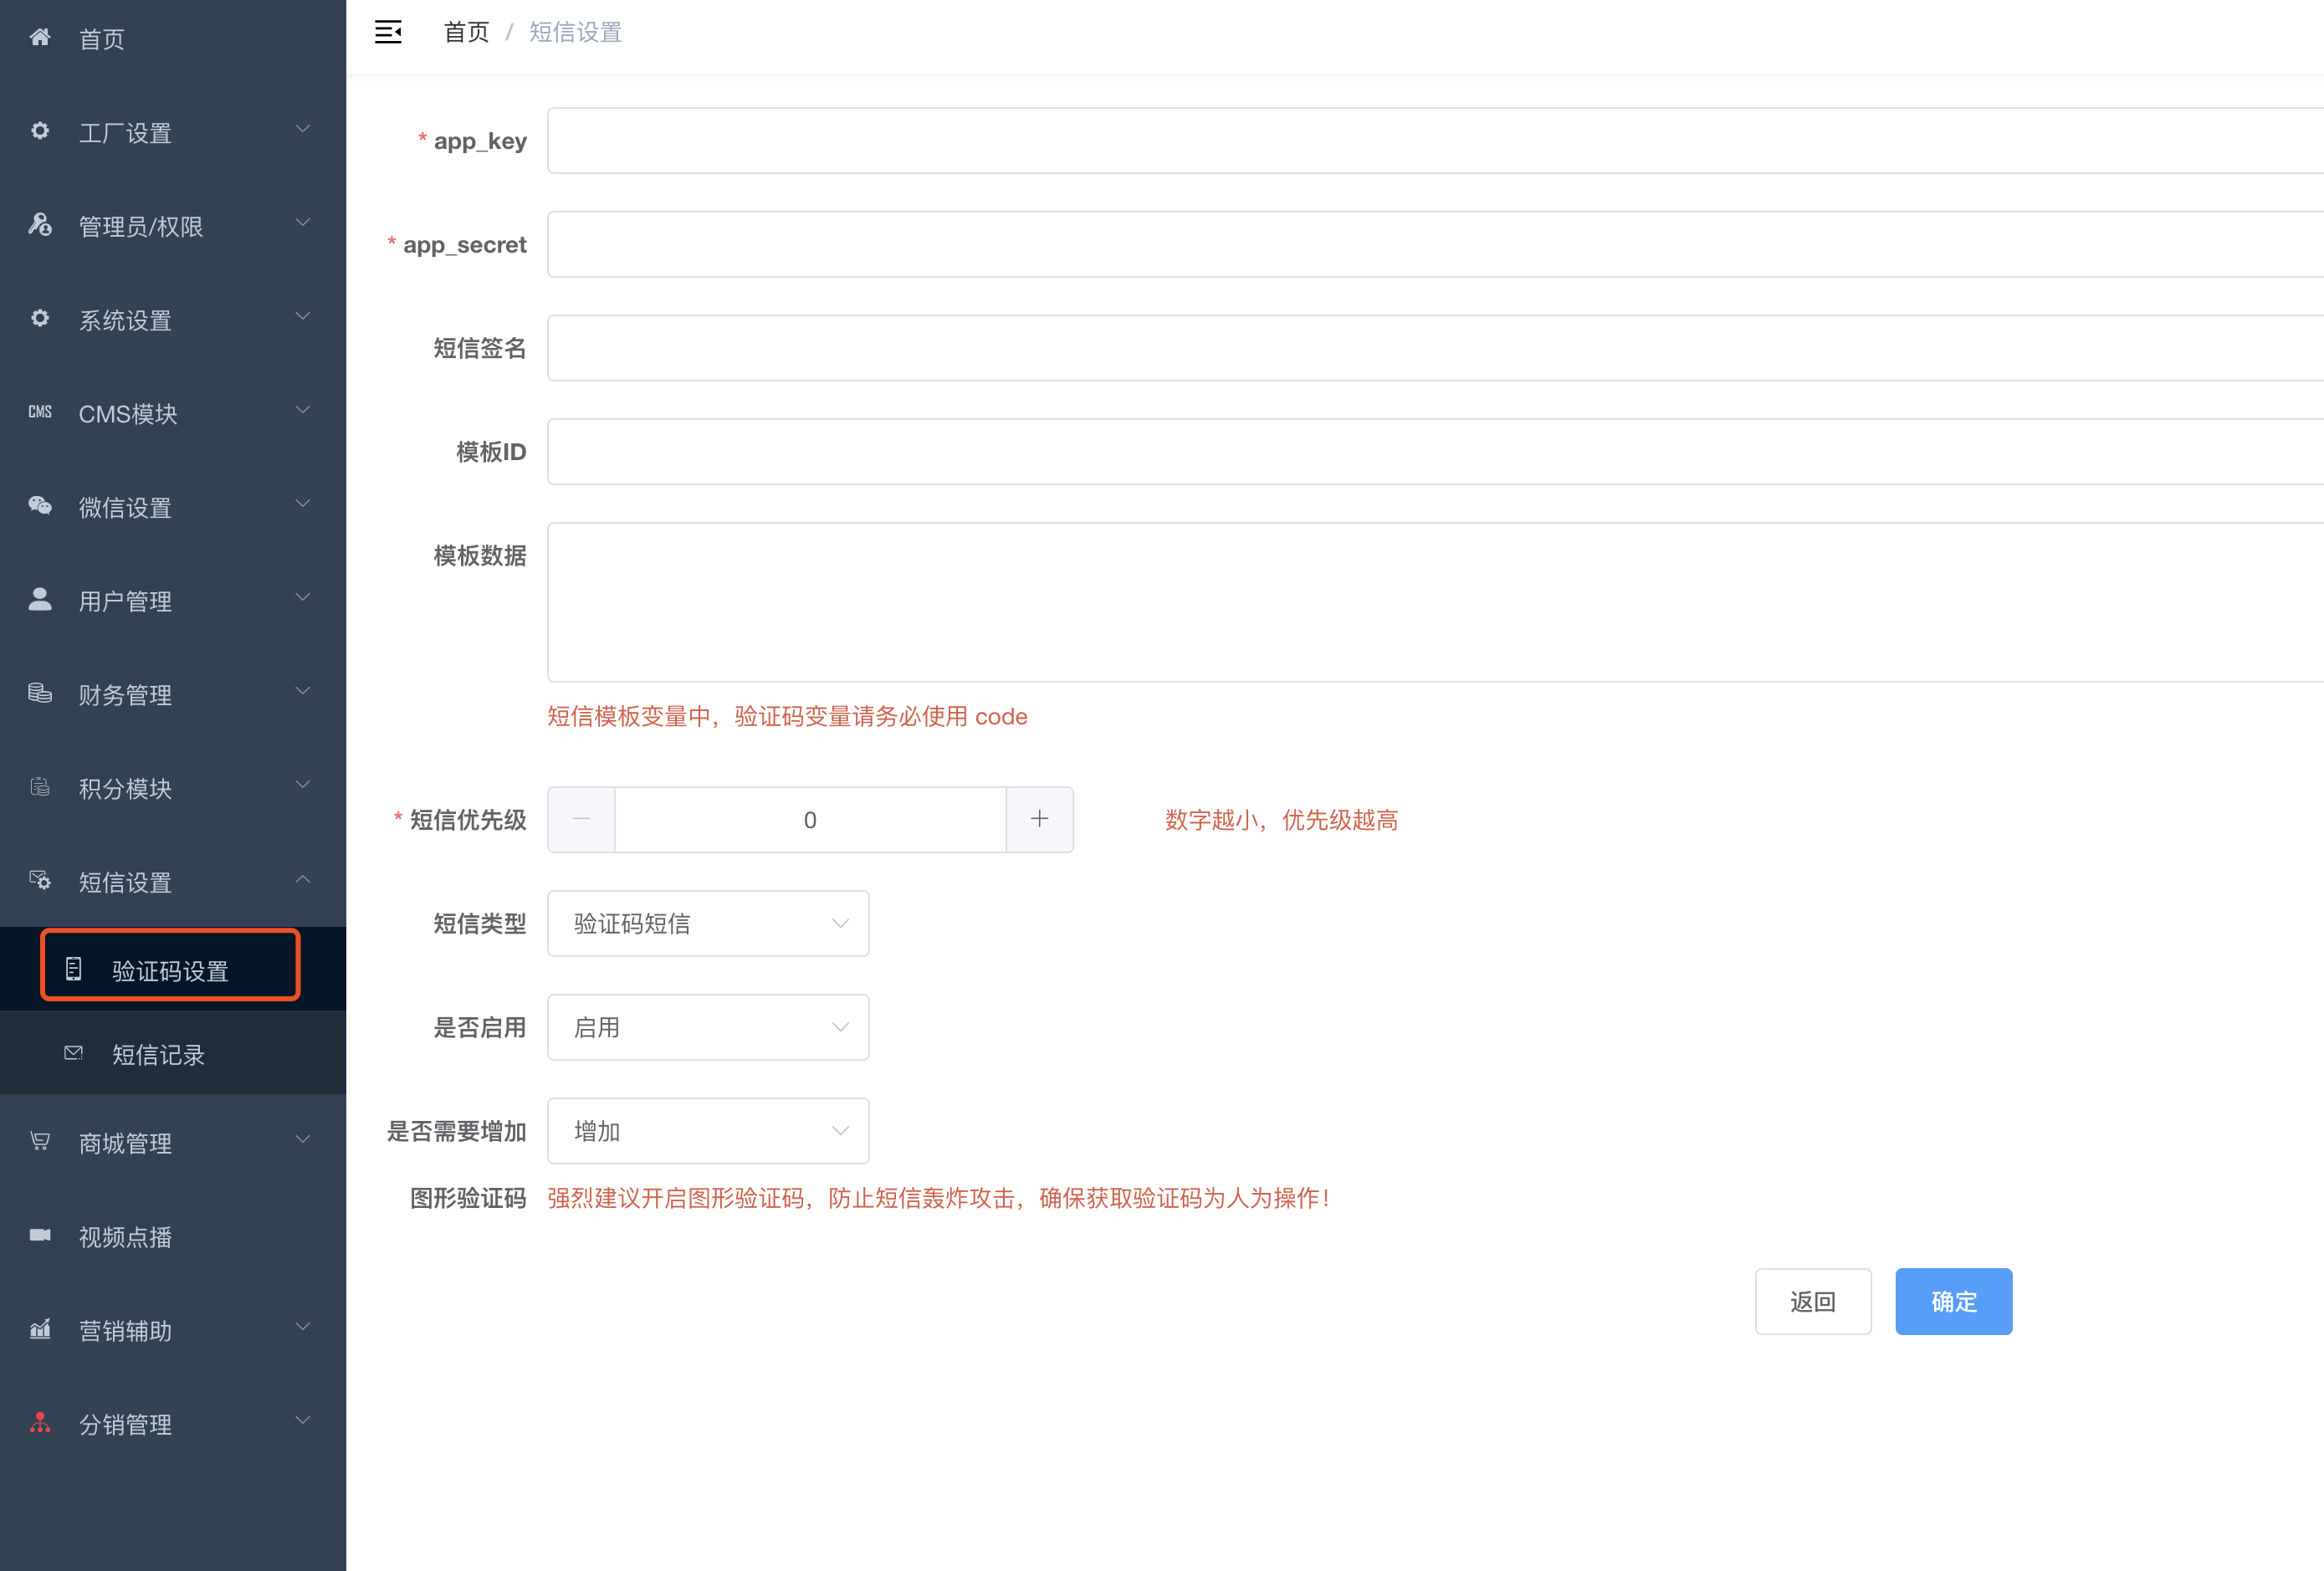The image size is (2324, 1571).
Task: Click the 视频点播 video camera icon
Action: (40, 1235)
